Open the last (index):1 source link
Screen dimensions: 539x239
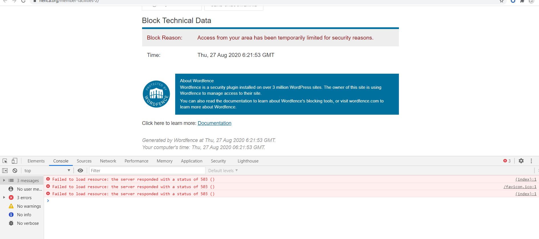[526, 194]
